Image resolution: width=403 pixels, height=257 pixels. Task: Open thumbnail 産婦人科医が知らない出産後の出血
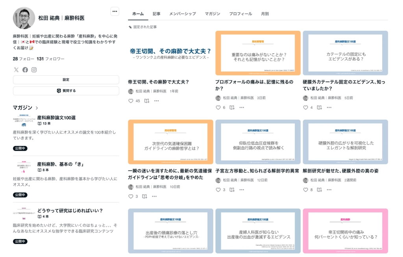click(x=258, y=231)
